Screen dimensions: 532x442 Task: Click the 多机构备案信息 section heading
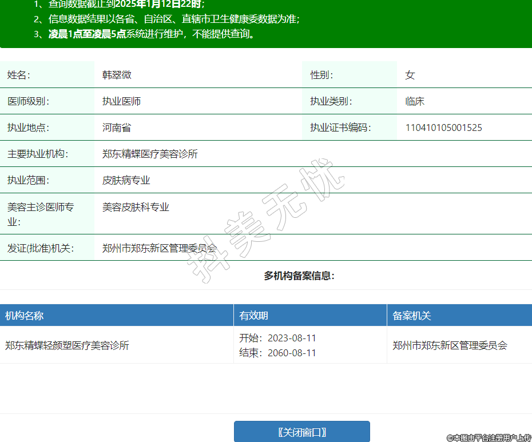coord(299,276)
